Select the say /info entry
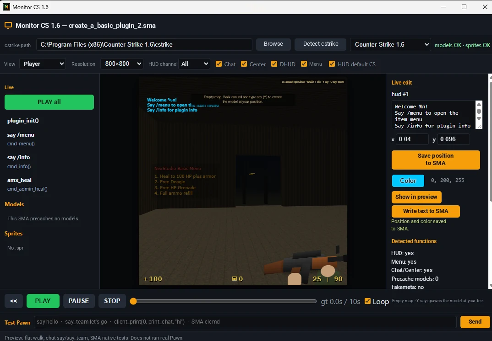The image size is (492, 341). pos(18,157)
